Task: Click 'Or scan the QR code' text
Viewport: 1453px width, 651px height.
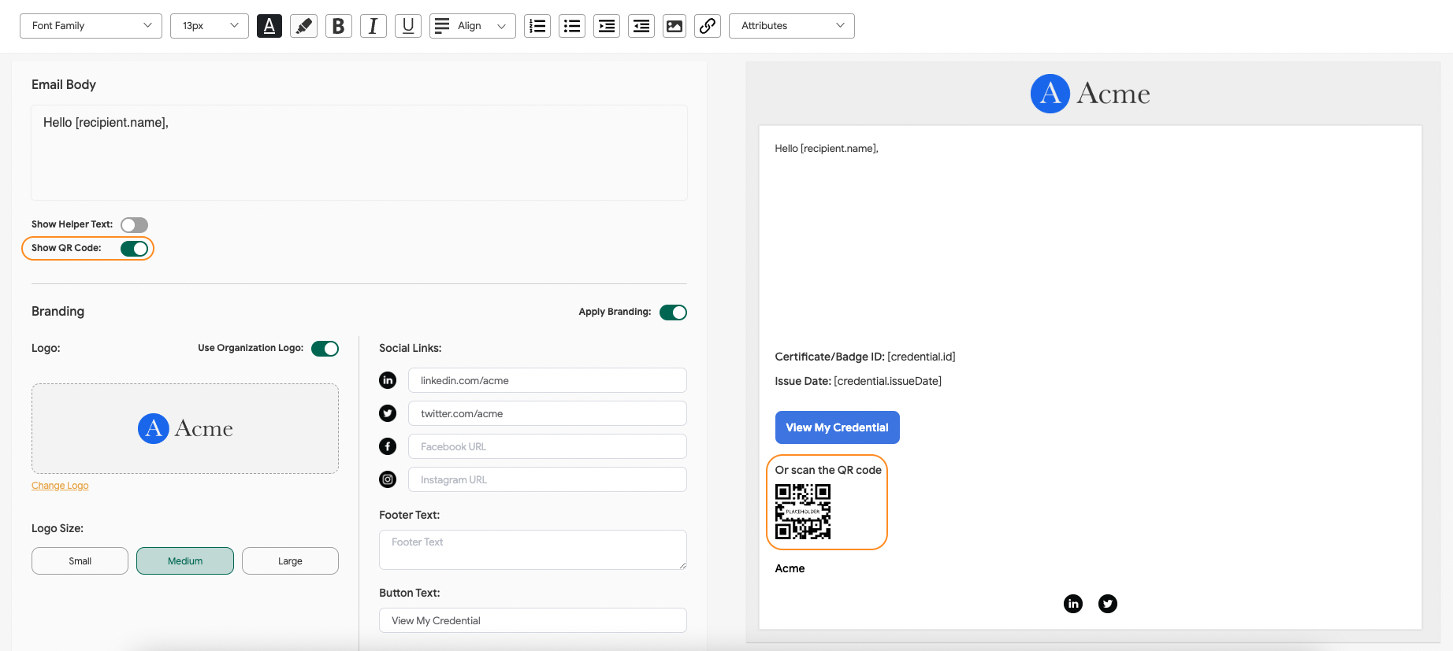Action: pos(828,470)
